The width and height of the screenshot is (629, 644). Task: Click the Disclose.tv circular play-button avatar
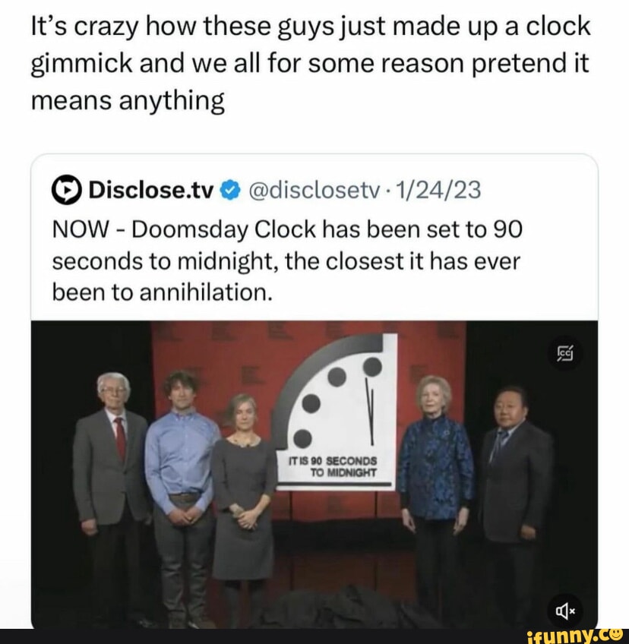(x=67, y=191)
